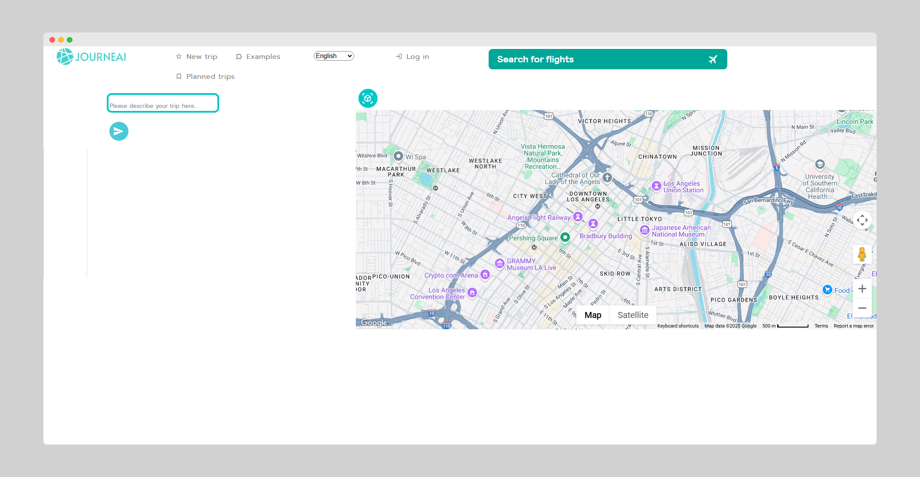Select the Crypto.com Arena marker

(485, 274)
